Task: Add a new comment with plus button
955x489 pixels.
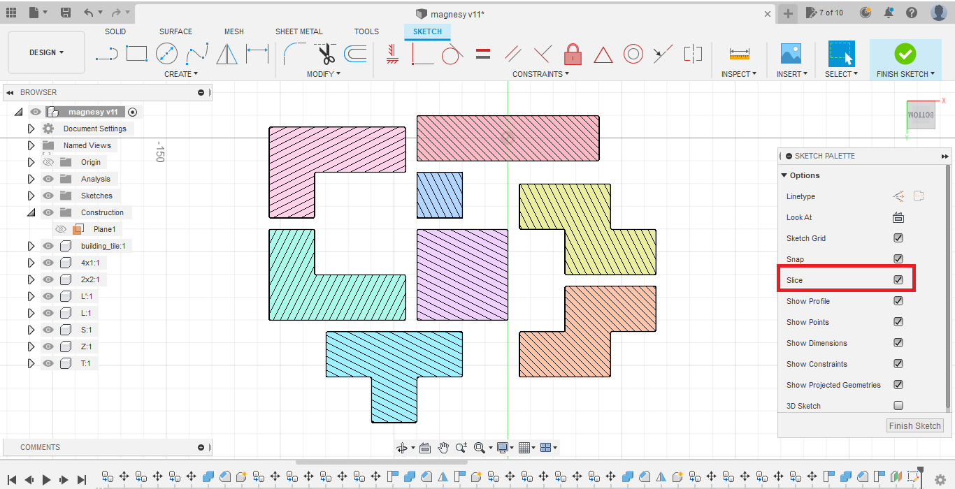Action: pos(201,447)
